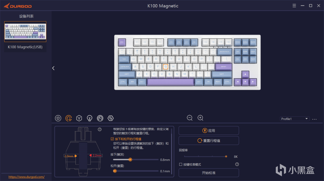Image resolution: width=324 pixels, height=181 pixels.
Task: Select the highlighted G key
Action: tap(166, 67)
